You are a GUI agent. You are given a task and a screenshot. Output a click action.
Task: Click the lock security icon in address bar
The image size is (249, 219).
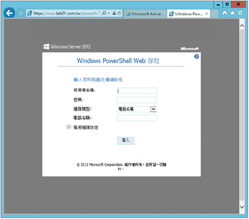point(114,13)
